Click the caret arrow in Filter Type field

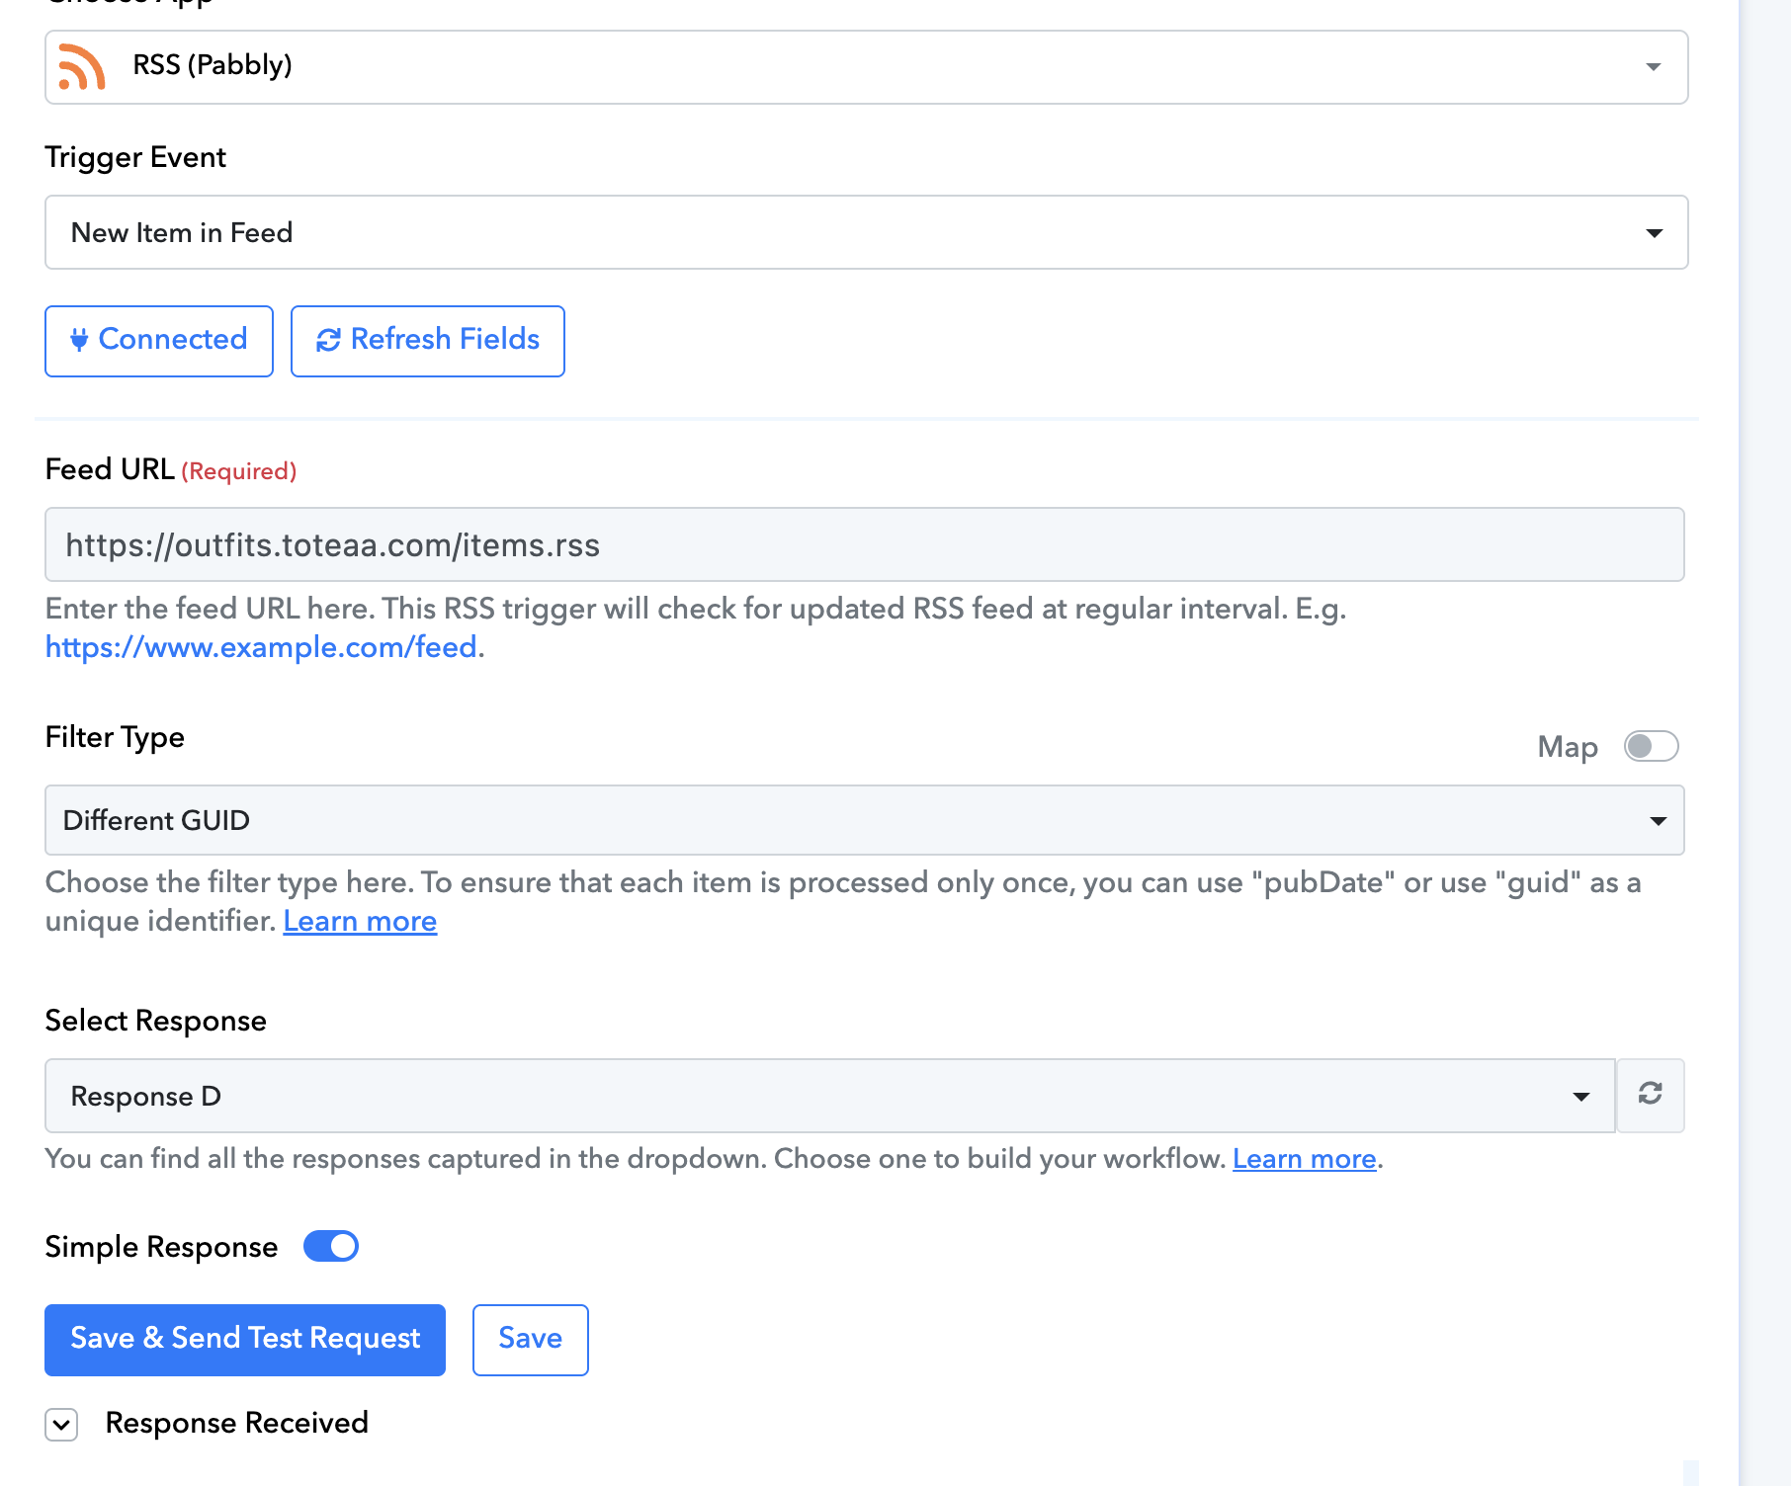1658,821
